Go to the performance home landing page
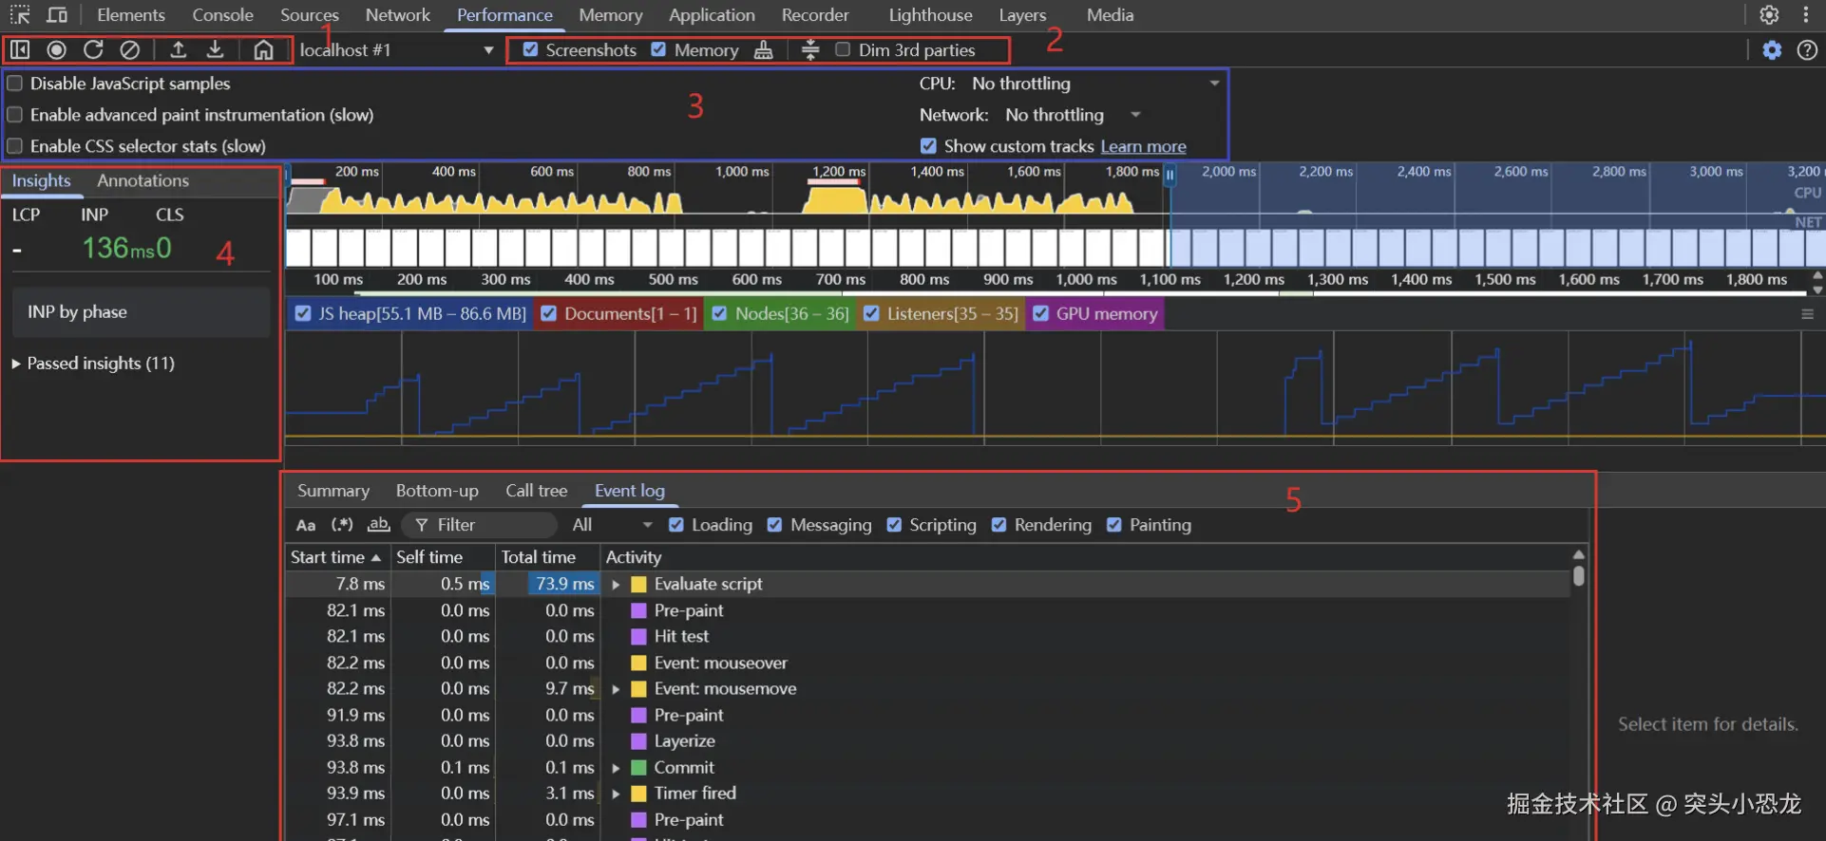1826x841 pixels. click(x=263, y=50)
